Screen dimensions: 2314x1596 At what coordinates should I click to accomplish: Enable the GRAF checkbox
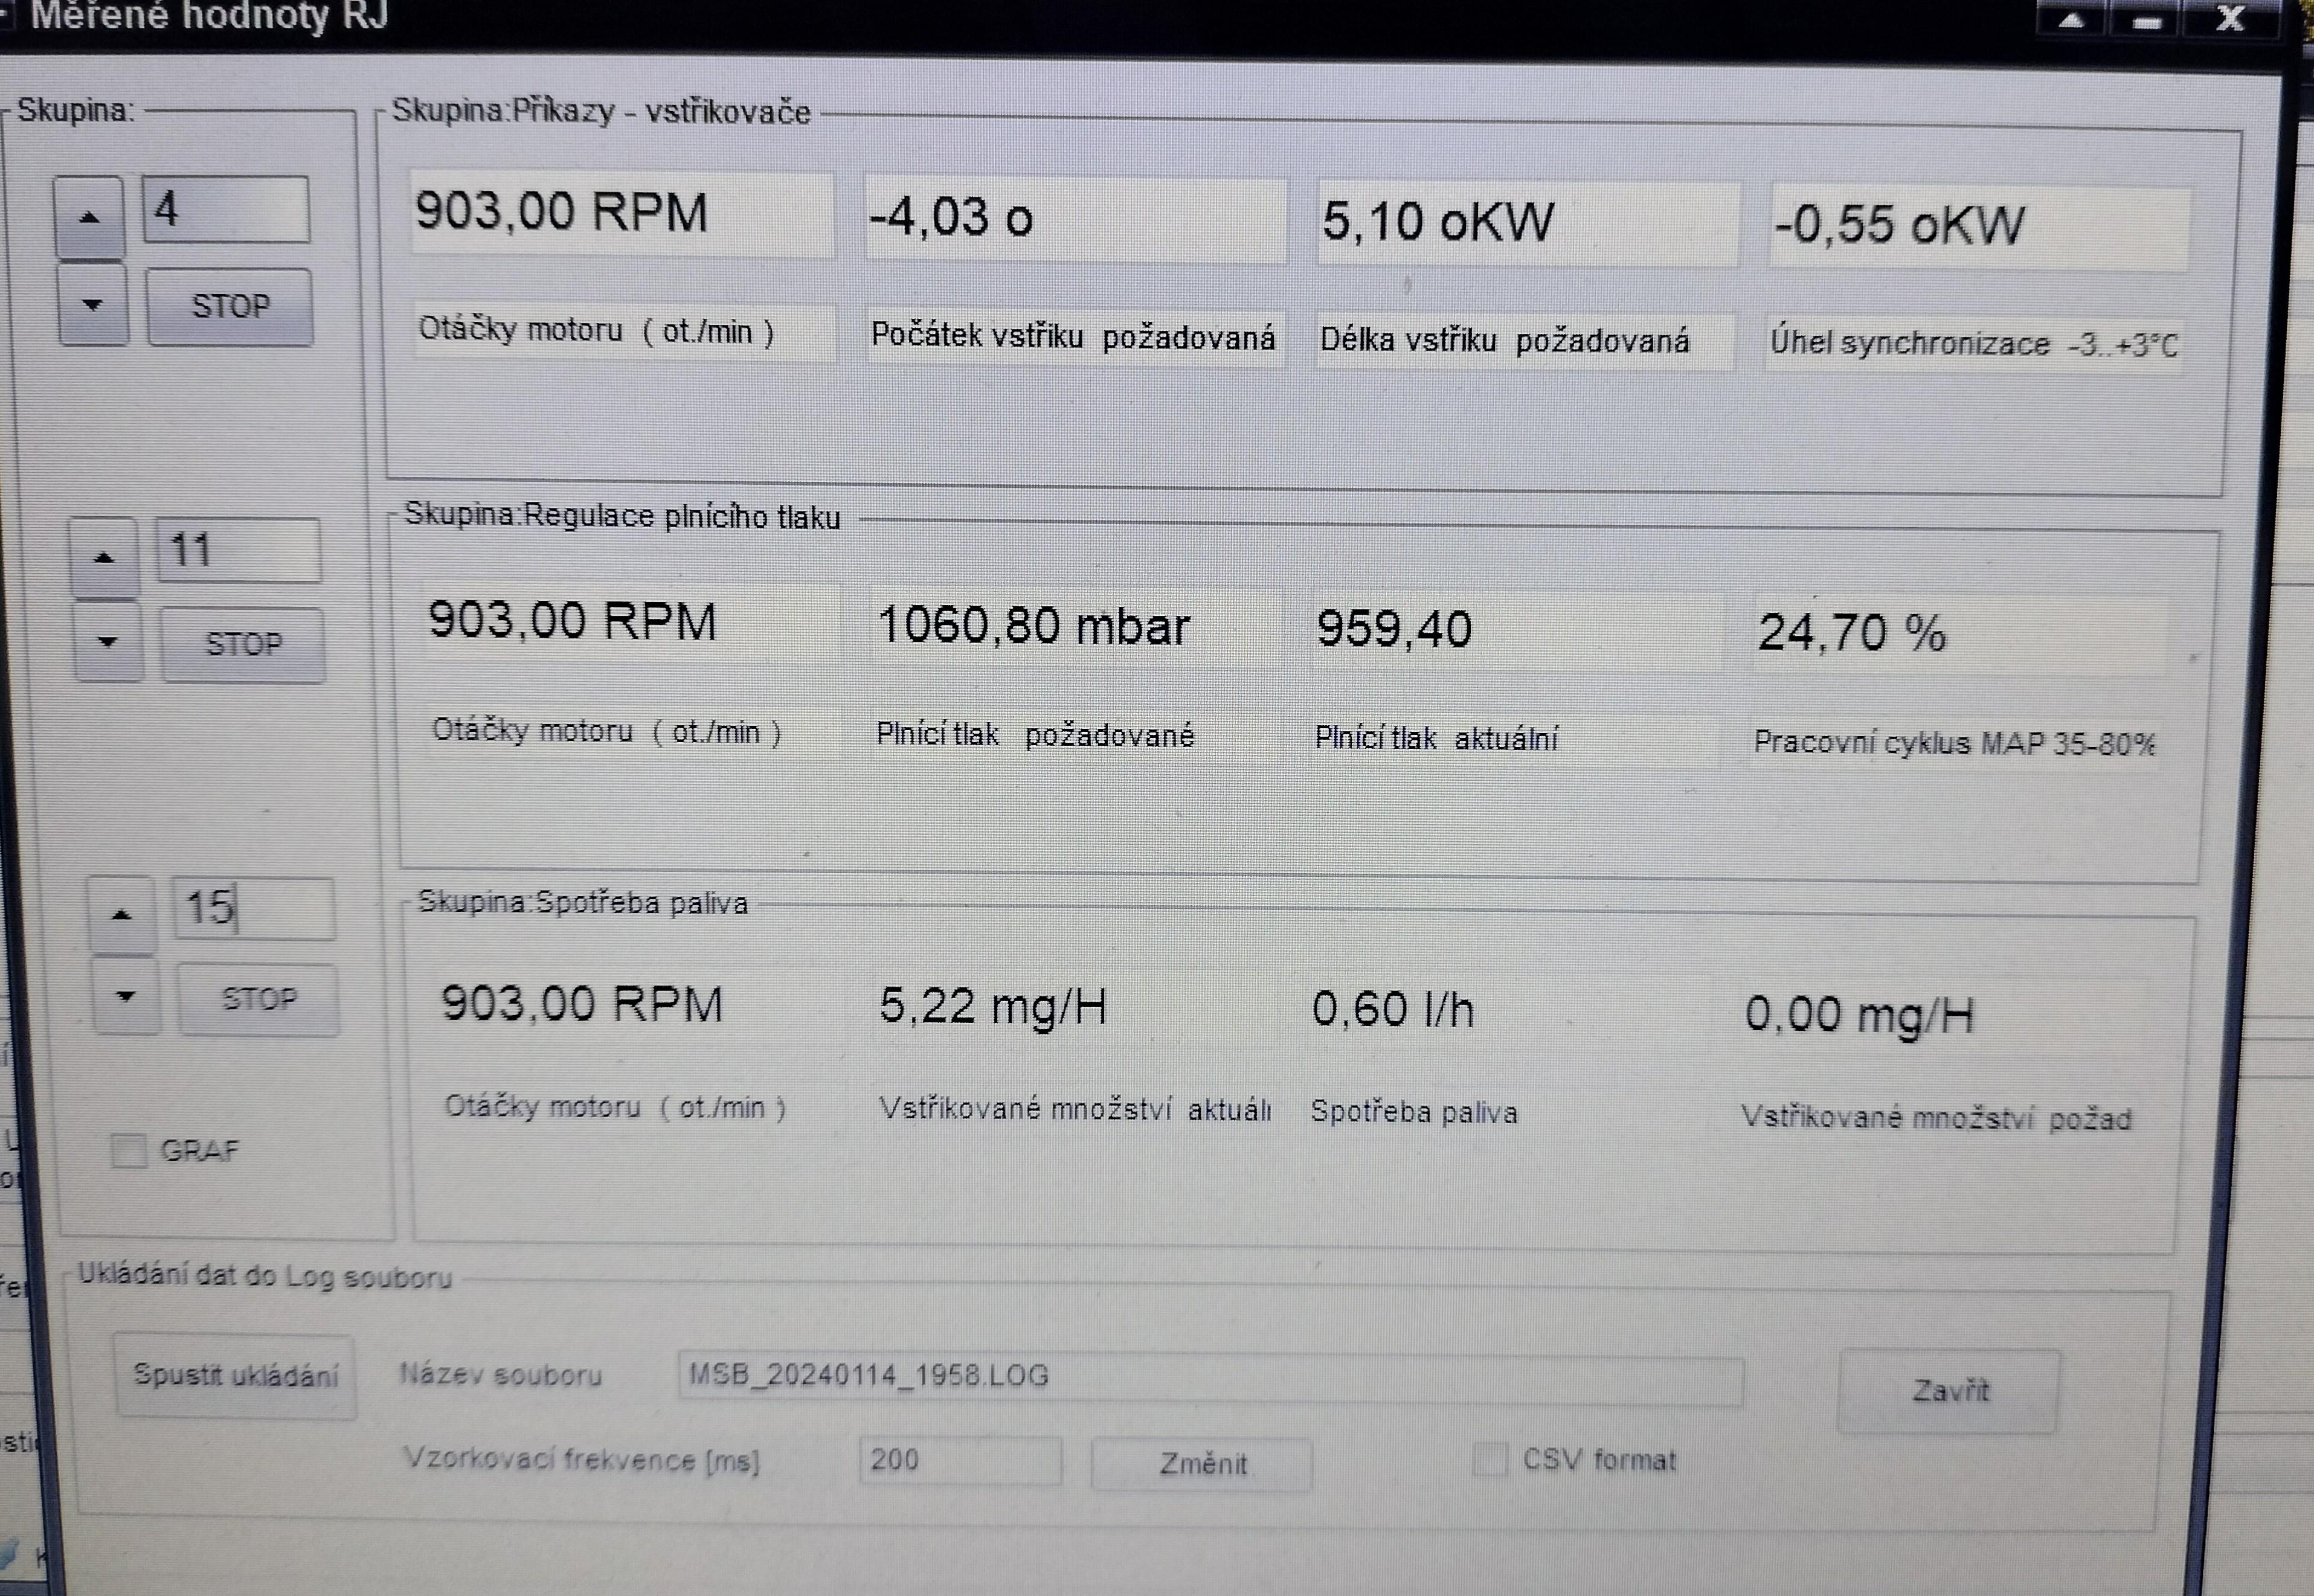pos(128,1151)
